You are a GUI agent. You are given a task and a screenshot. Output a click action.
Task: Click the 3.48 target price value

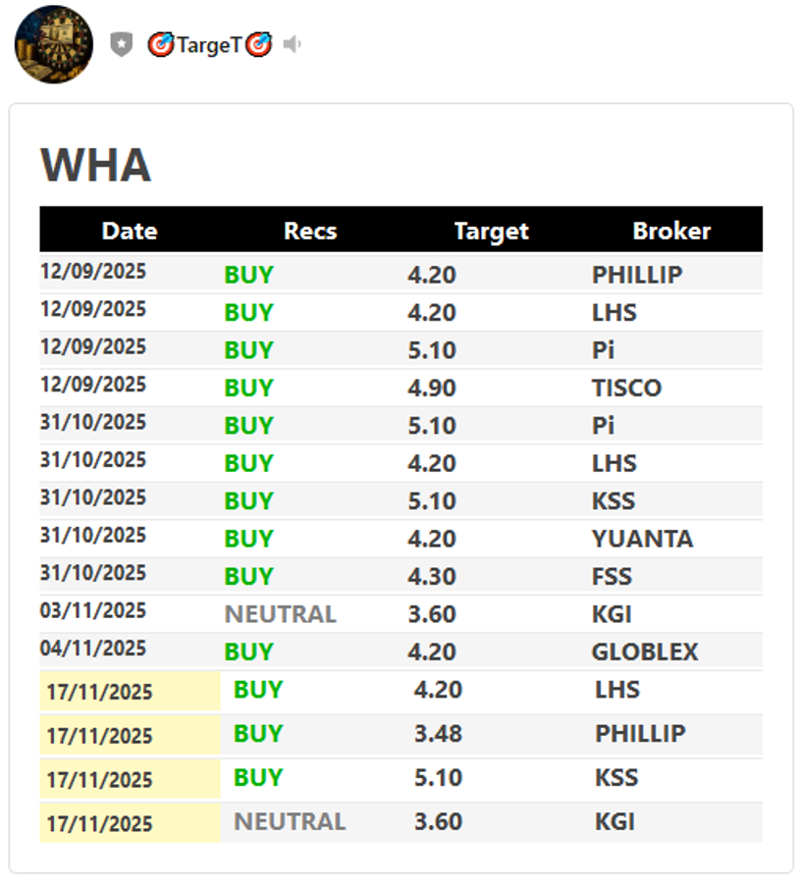438,734
